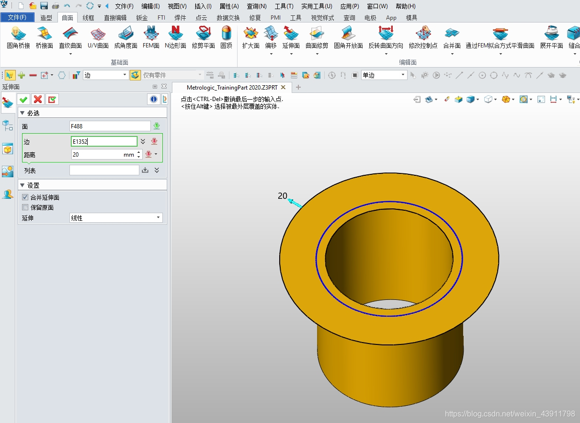Select the U/V曲面 tool
Screen dimensions: 580x423
click(x=98, y=38)
